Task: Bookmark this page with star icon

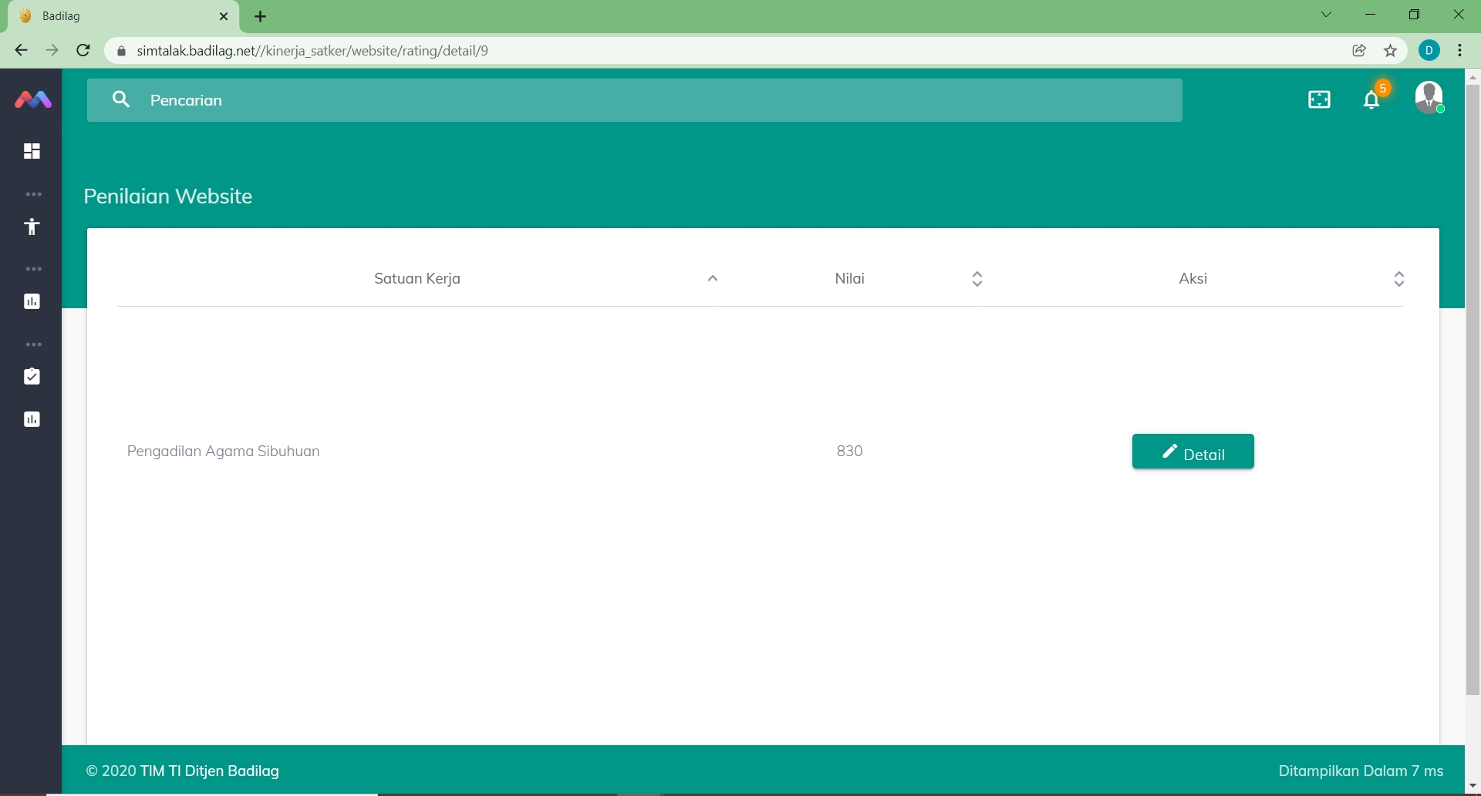Action: click(x=1390, y=51)
